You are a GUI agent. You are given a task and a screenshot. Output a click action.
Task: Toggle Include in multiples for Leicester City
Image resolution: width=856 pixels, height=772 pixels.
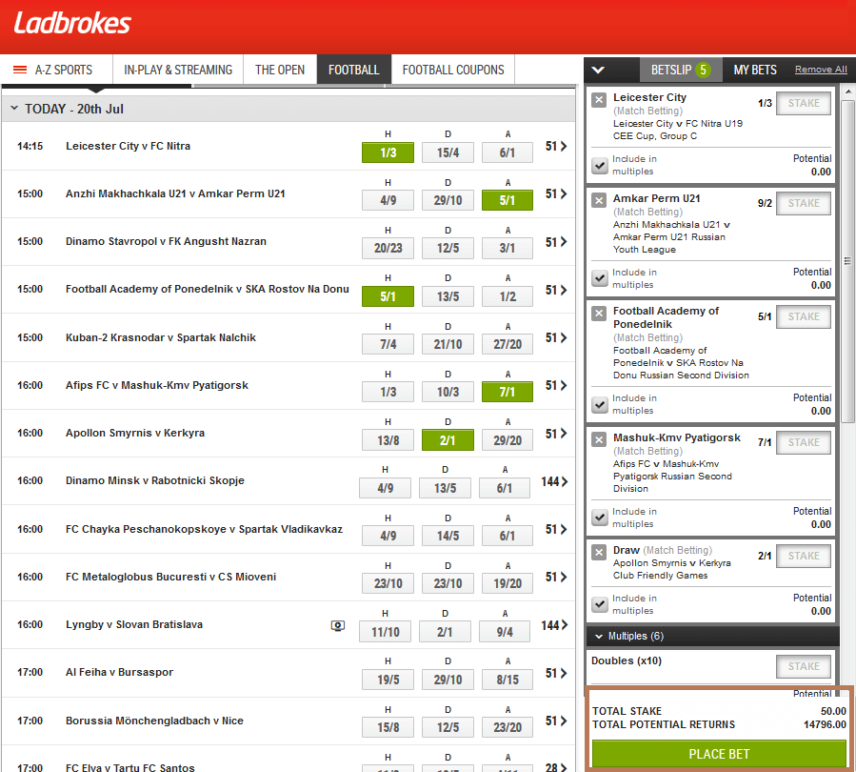(600, 166)
